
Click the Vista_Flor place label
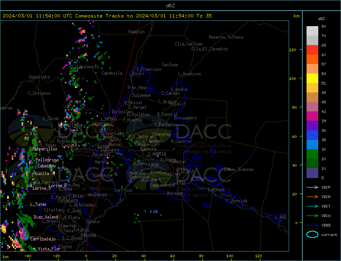(49, 249)
